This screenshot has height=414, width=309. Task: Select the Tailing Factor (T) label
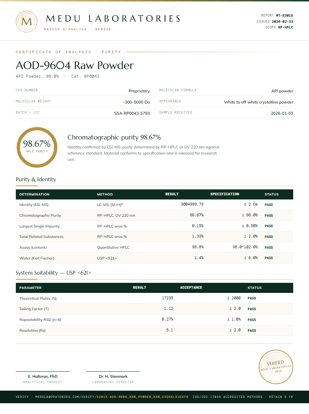click(x=34, y=309)
